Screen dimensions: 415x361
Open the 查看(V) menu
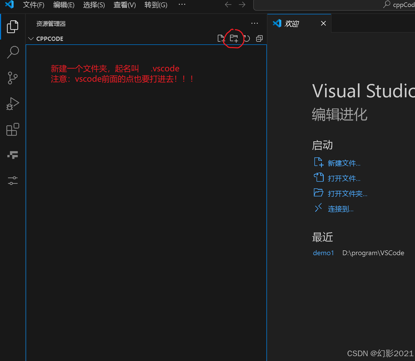125,5
